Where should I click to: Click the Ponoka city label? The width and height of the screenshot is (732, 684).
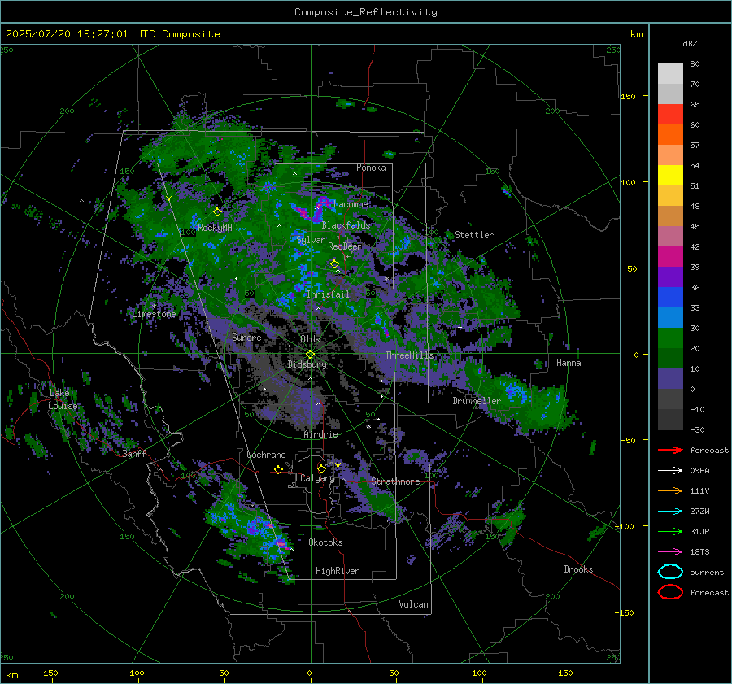[x=371, y=168]
